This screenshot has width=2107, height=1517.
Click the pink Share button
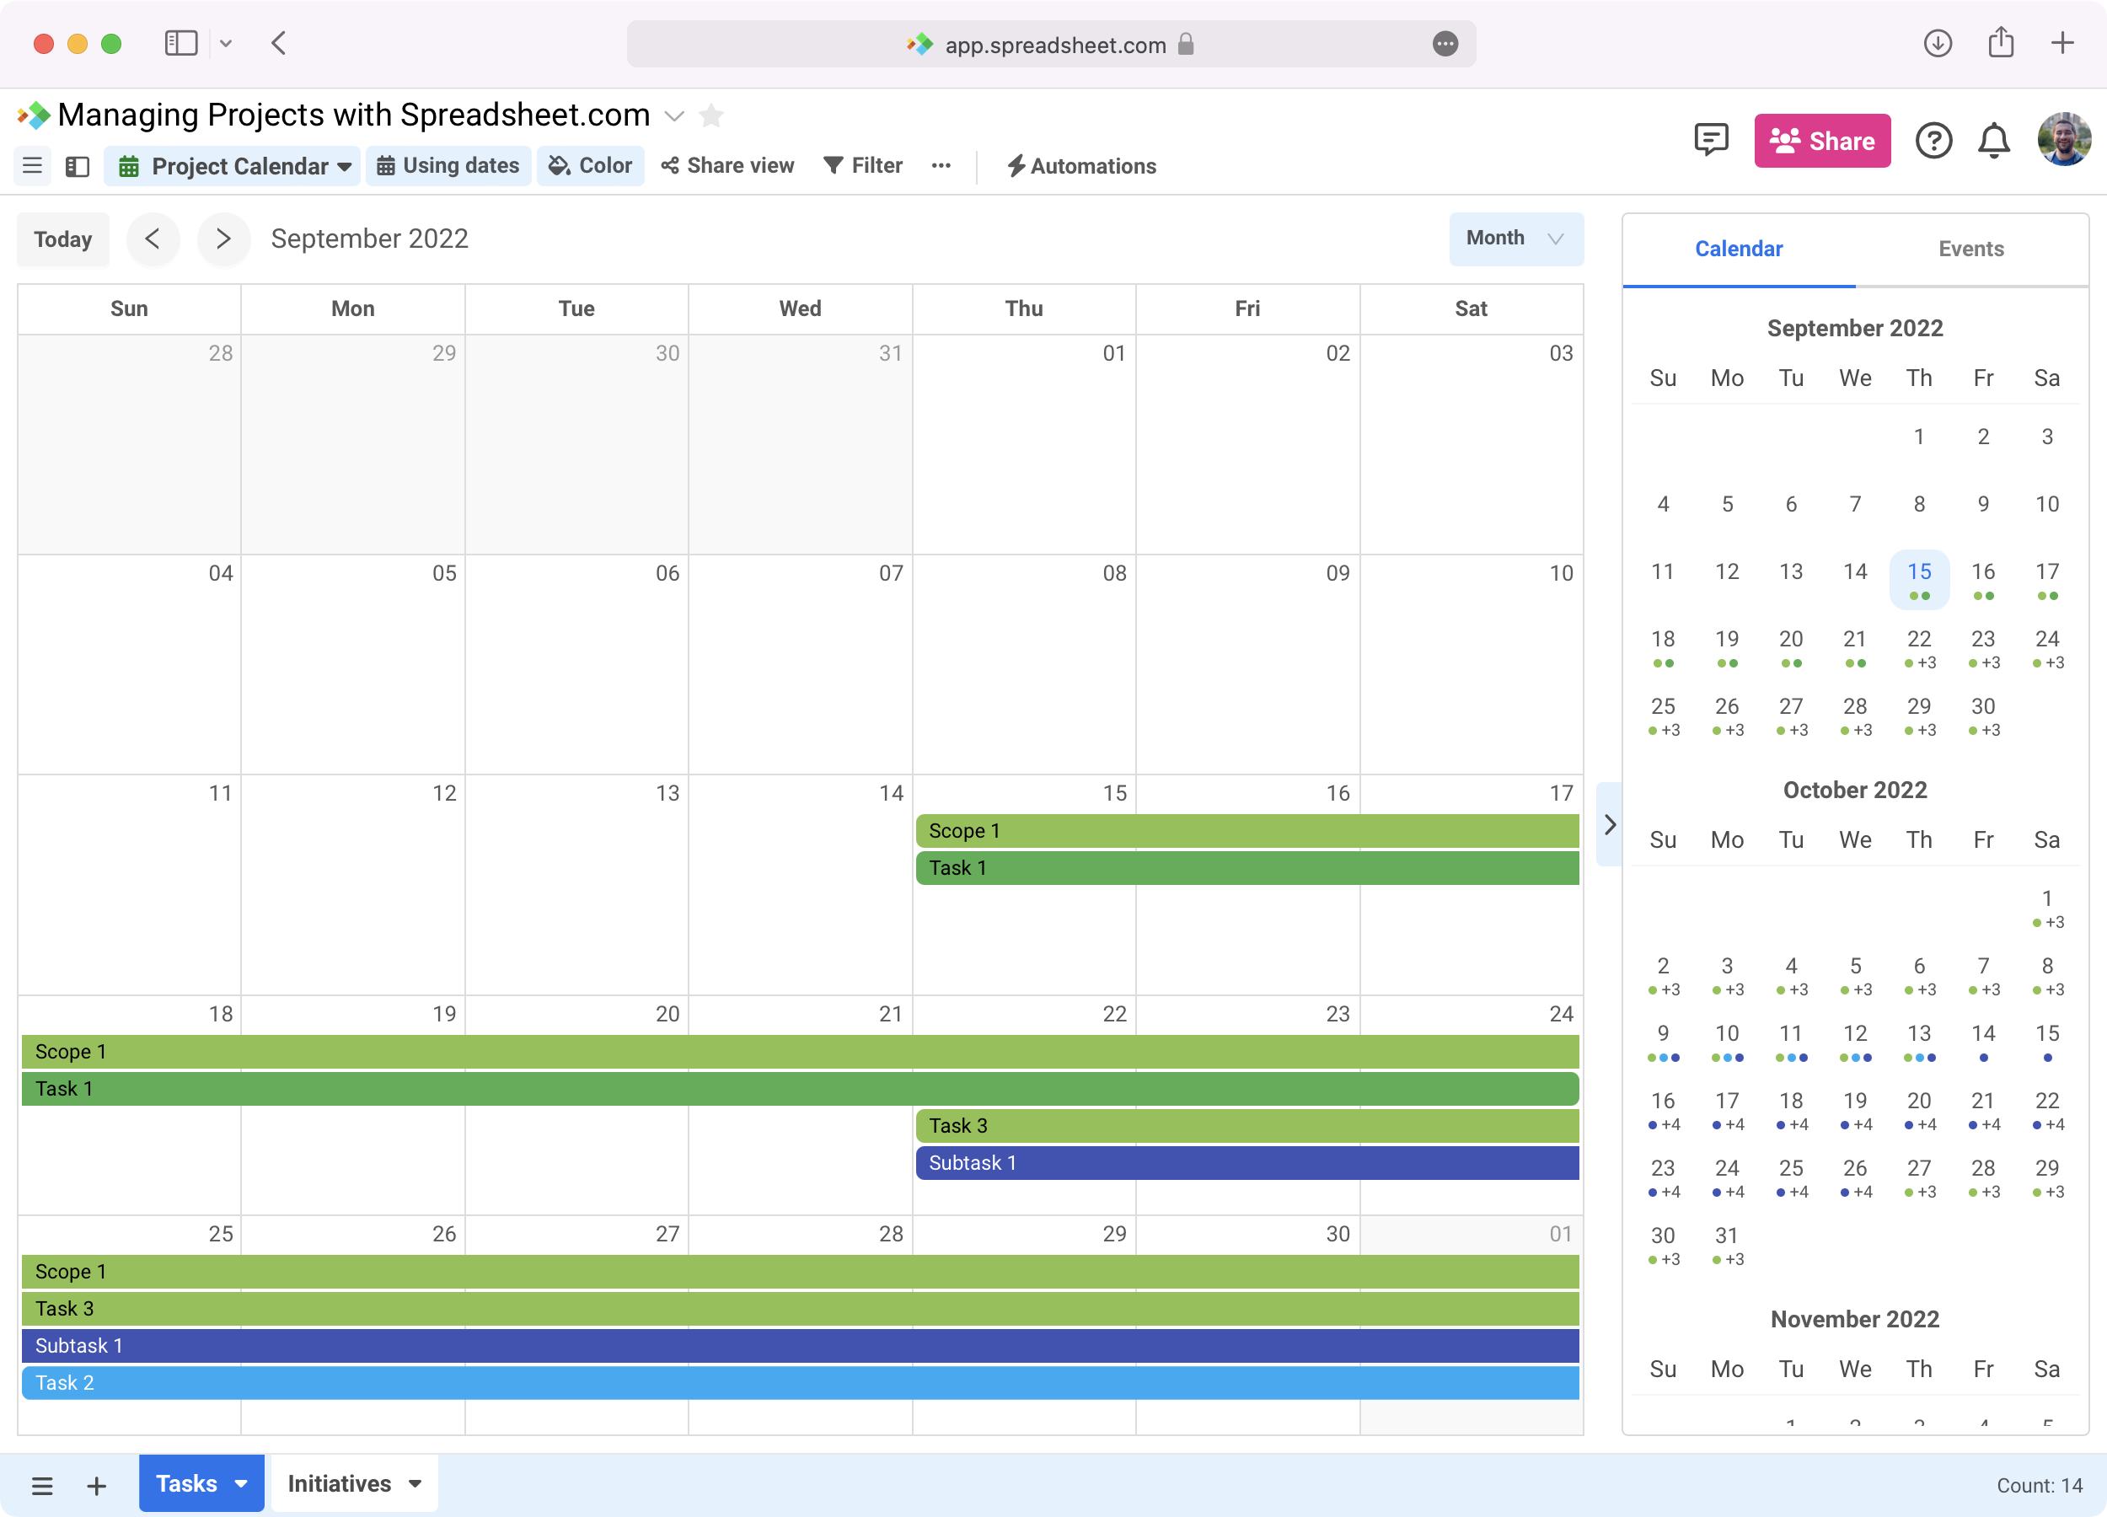pyautogui.click(x=1822, y=142)
